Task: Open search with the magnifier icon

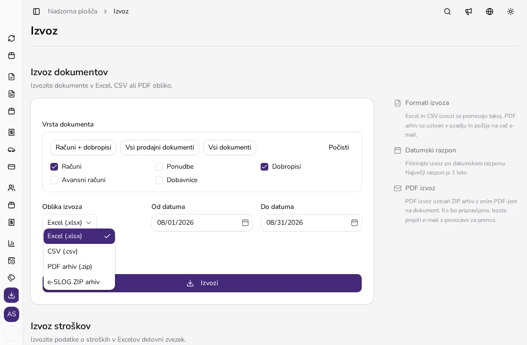Action: [x=447, y=11]
